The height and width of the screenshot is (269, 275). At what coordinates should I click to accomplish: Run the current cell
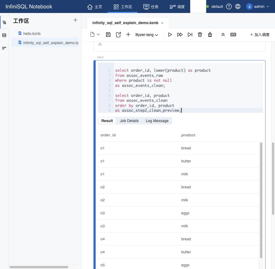(170, 34)
